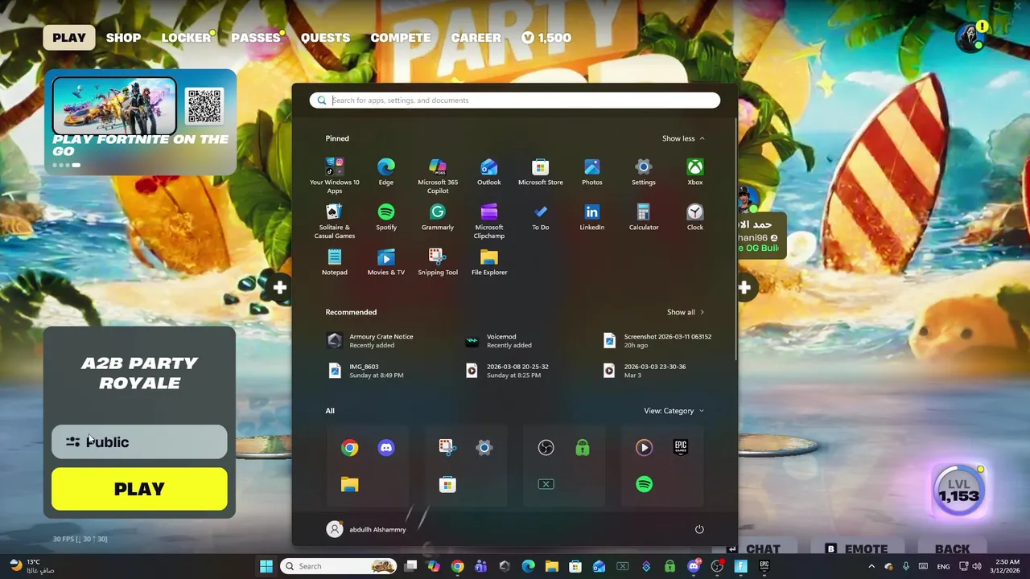Open the Fortnite QUESTS tab
Image resolution: width=1030 pixels, height=579 pixels.
(325, 38)
